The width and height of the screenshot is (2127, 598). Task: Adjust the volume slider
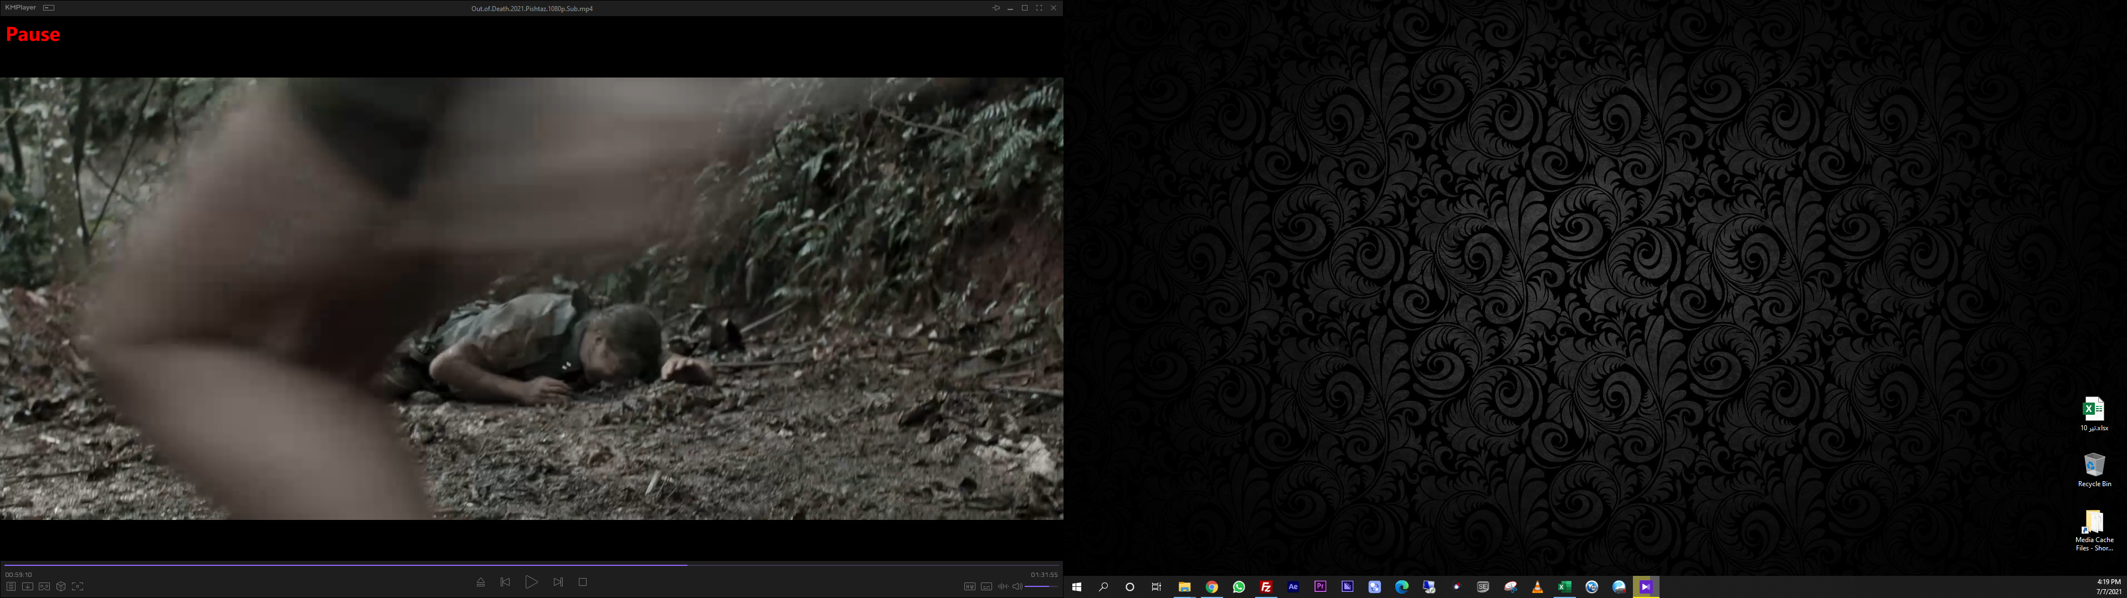tap(1040, 586)
